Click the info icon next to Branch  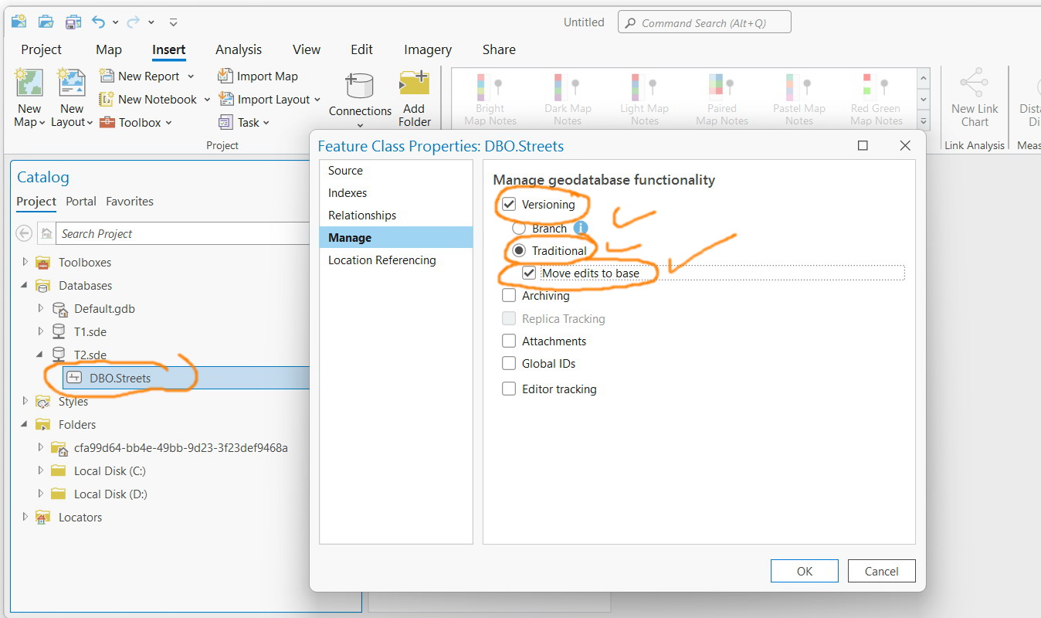click(x=581, y=228)
